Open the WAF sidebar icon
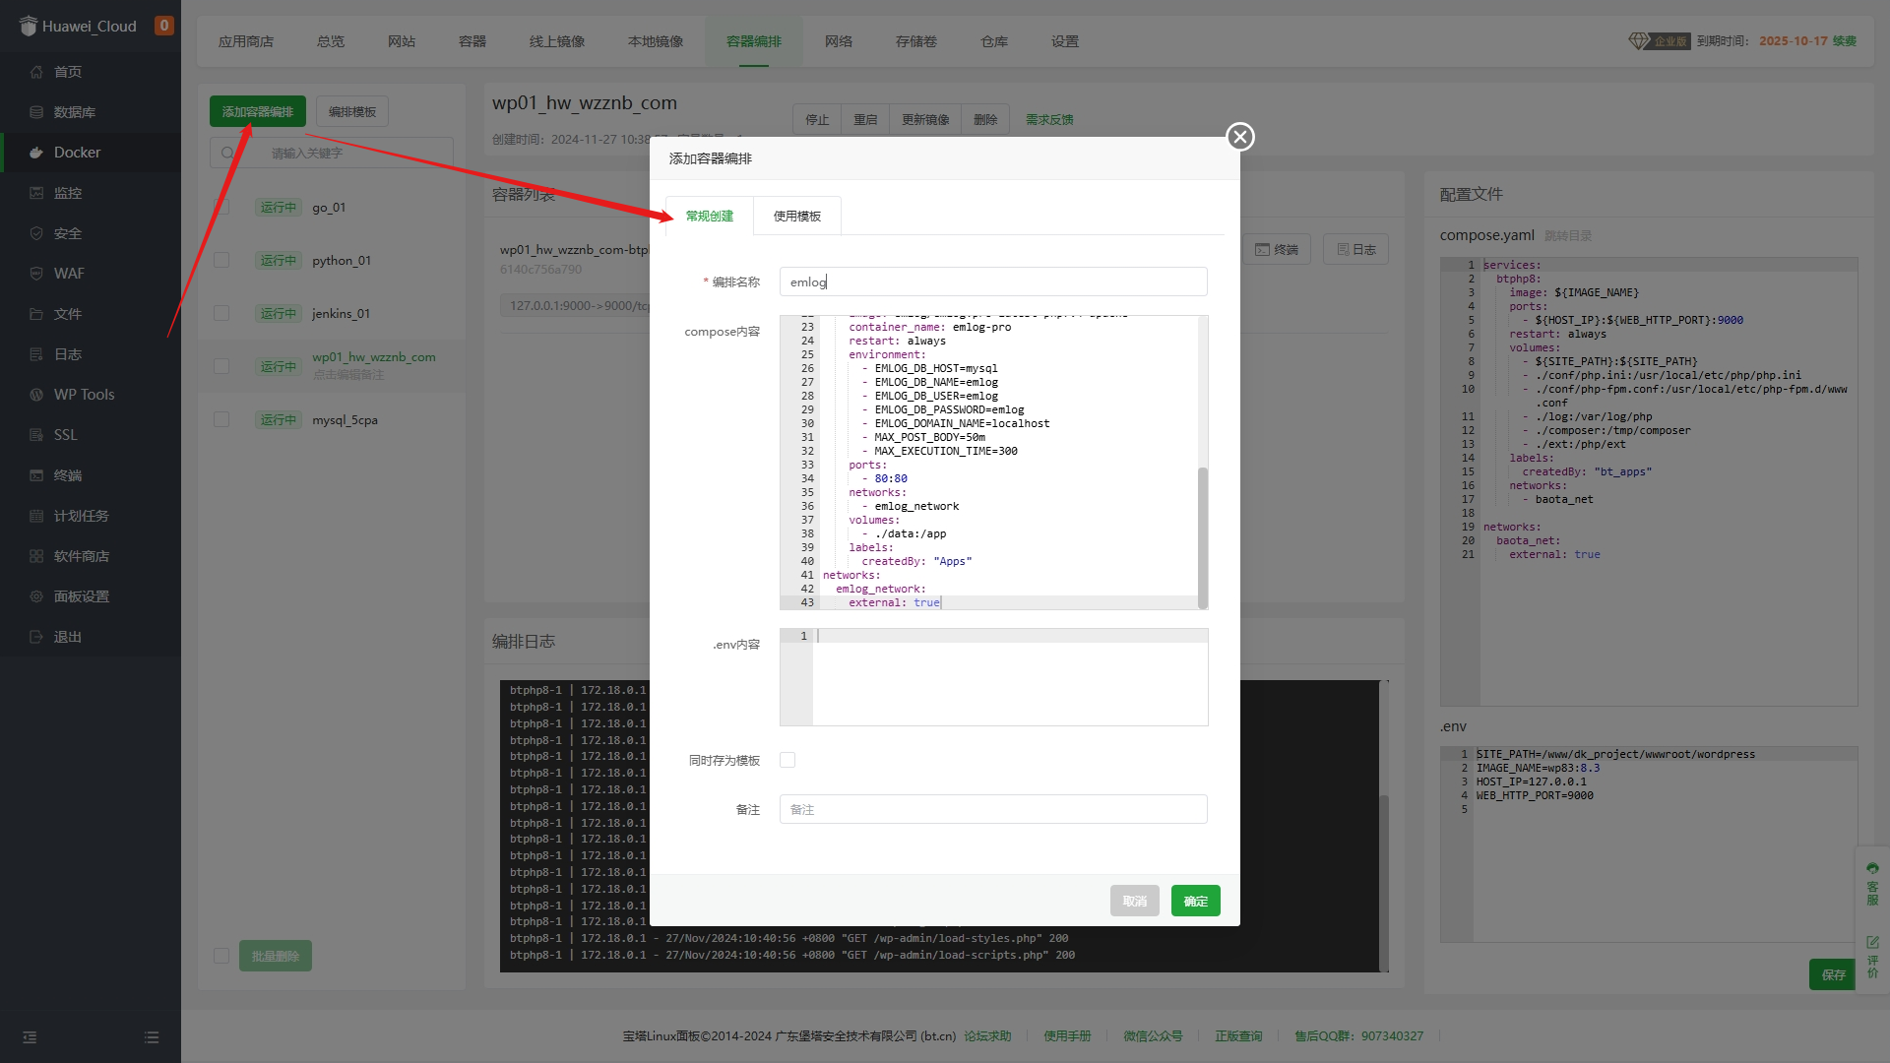Screen dimensions: 1890x1063 (x=36, y=274)
